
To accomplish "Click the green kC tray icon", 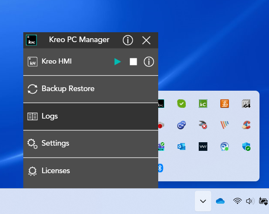I will point(203,104).
